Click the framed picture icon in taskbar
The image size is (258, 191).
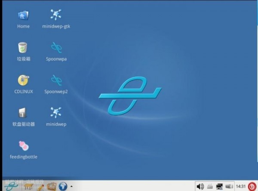coord(52,186)
